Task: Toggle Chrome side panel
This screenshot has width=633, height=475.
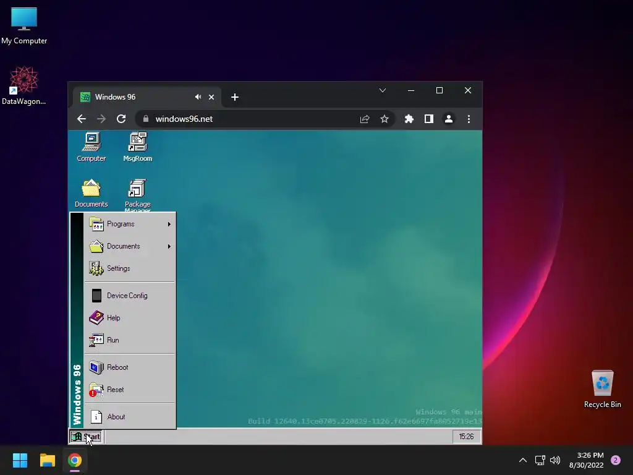Action: click(x=429, y=119)
